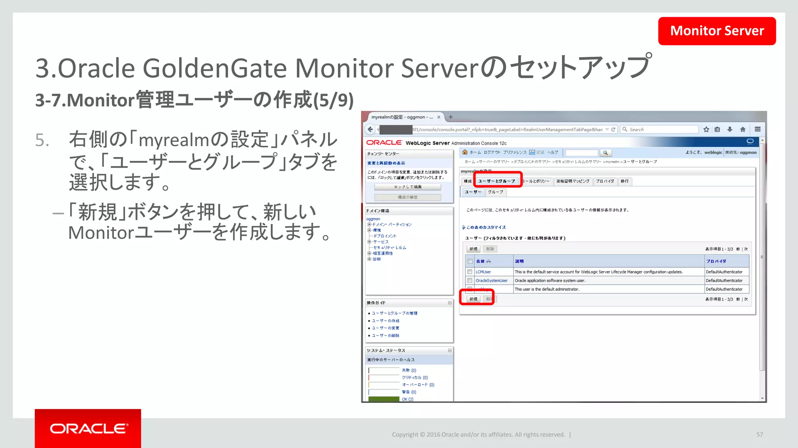Click the green OK health bar
The height and width of the screenshot is (448, 798).
click(384, 399)
